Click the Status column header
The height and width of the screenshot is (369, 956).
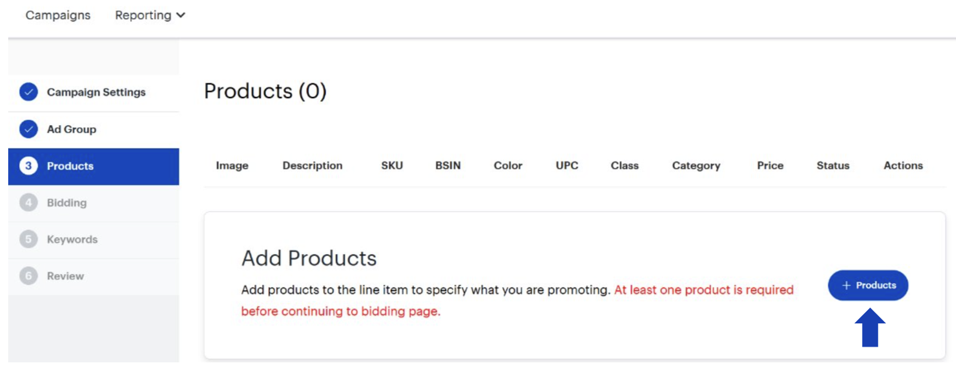tap(833, 166)
